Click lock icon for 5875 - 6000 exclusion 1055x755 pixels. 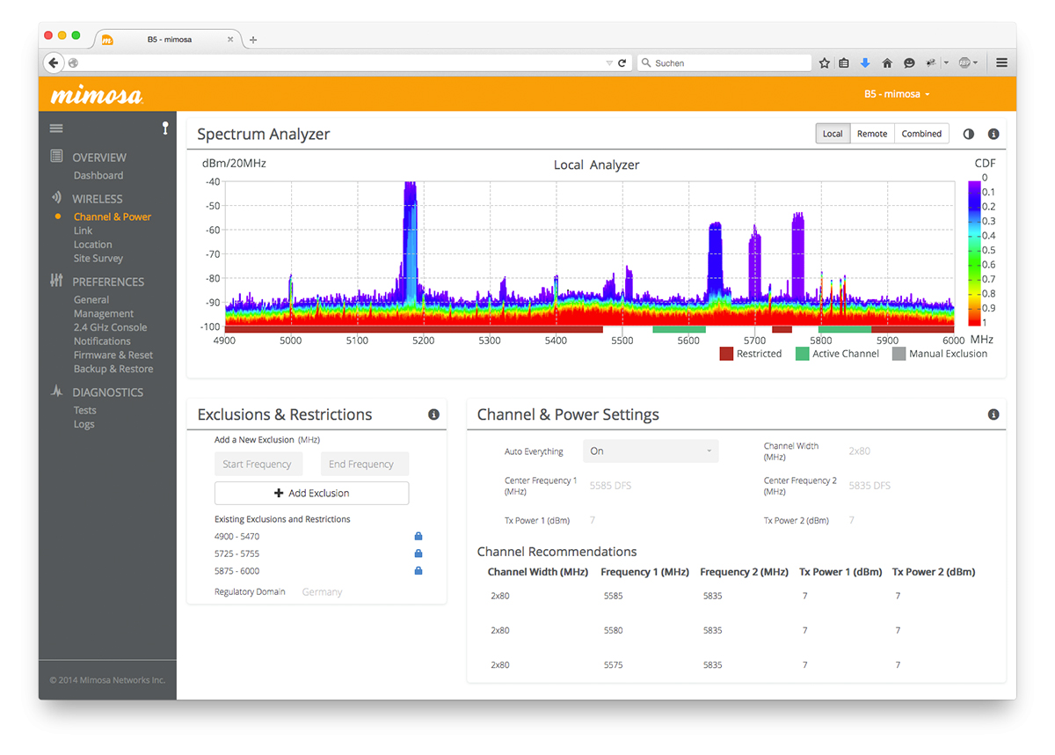coord(418,571)
